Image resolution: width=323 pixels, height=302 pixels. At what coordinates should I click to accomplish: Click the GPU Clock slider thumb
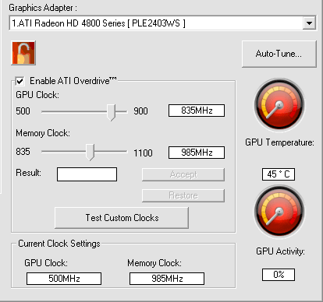(112, 113)
